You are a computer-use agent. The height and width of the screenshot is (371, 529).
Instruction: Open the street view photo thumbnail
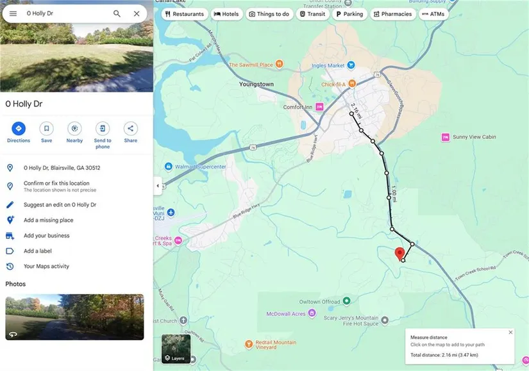74,317
